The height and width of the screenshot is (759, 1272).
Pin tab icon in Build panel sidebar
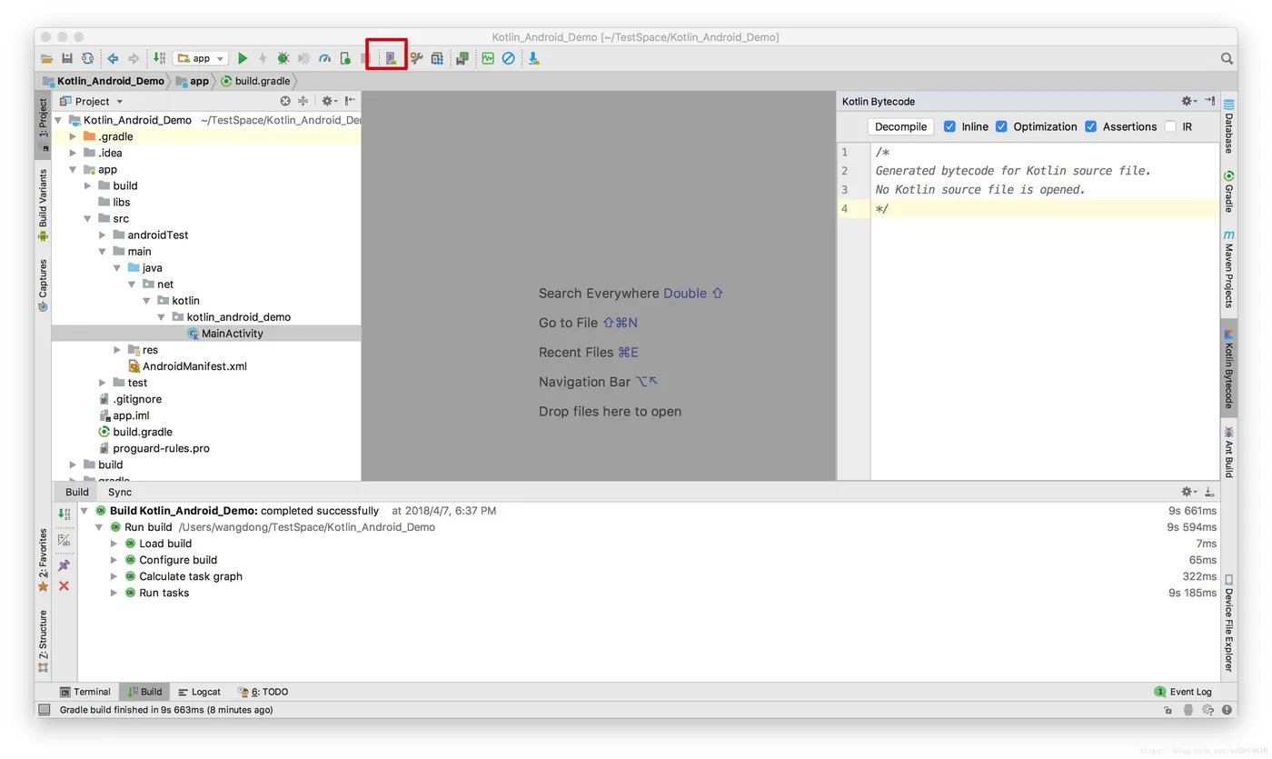click(x=64, y=565)
